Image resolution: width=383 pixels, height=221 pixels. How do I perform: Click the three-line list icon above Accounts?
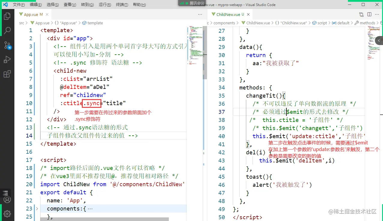[x=5, y=193]
